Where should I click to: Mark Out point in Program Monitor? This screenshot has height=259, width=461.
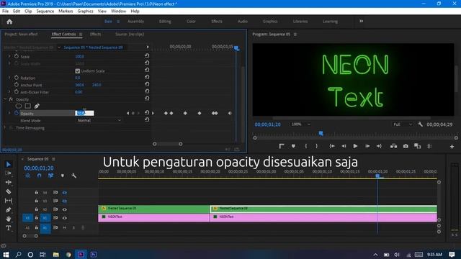click(317, 146)
